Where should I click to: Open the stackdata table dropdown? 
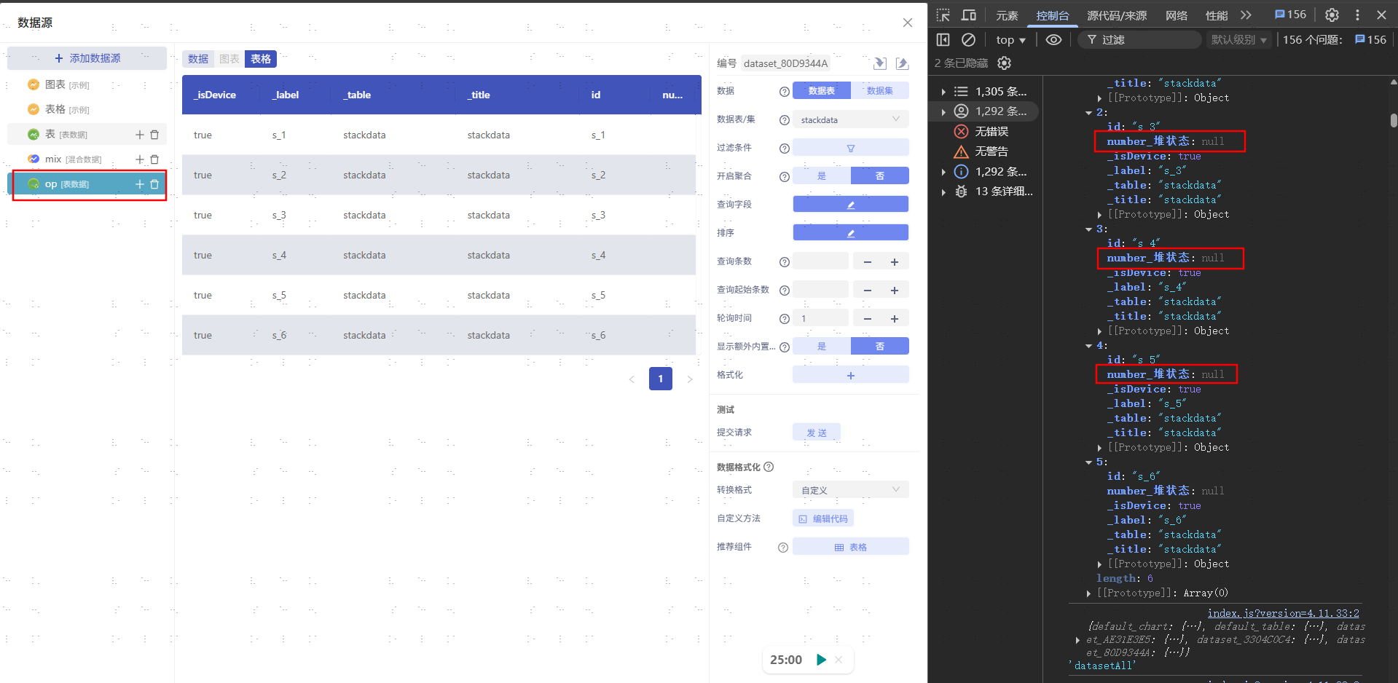850,119
